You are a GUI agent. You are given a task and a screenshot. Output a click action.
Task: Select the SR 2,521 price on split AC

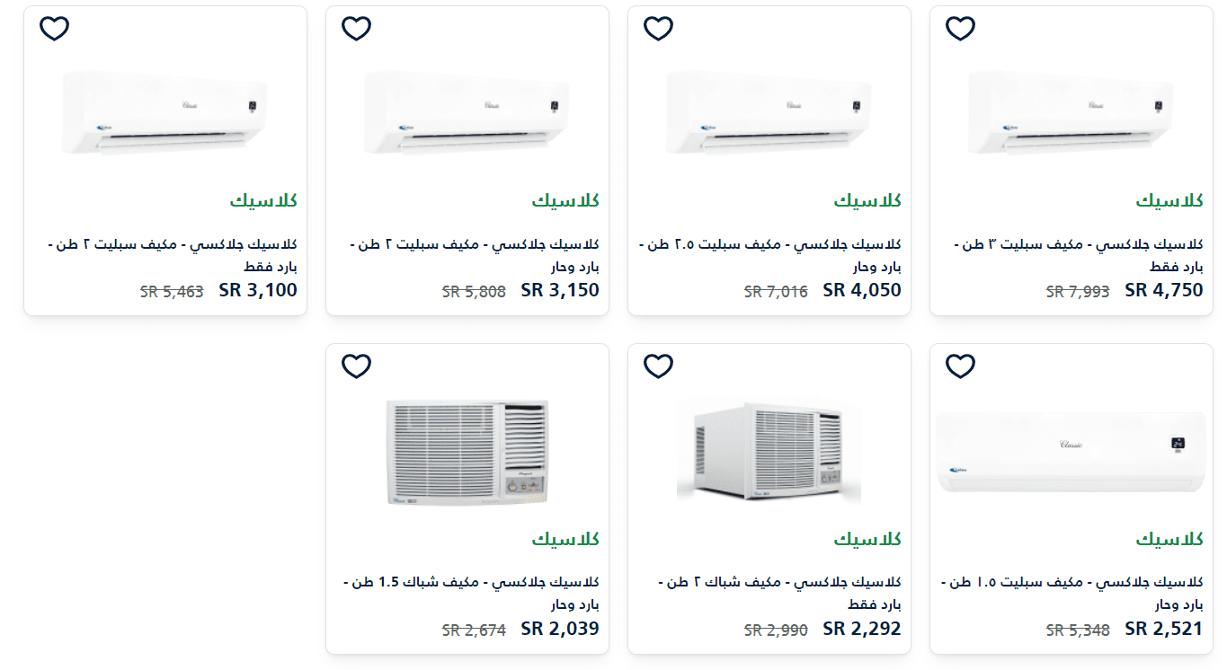tap(1163, 629)
